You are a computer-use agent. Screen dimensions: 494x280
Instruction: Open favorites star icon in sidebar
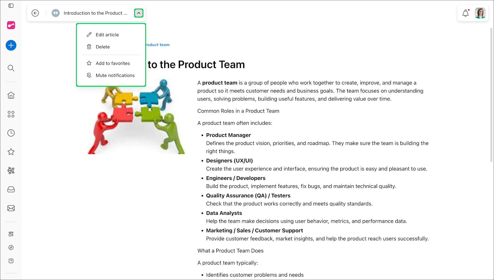[11, 152]
